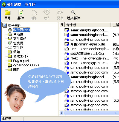
Task: Click the inbox tray icon beside 收件匣
Action: (10, 30)
